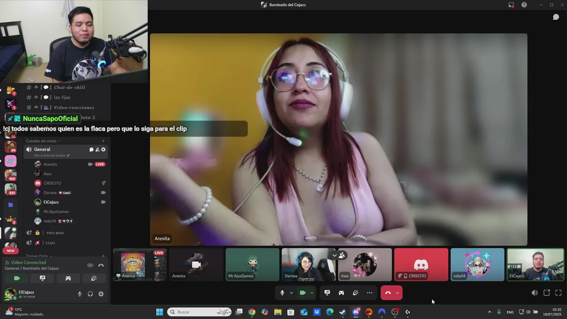Deafen with headphones icon in user panel
The width and height of the screenshot is (567, 319).
(x=90, y=294)
